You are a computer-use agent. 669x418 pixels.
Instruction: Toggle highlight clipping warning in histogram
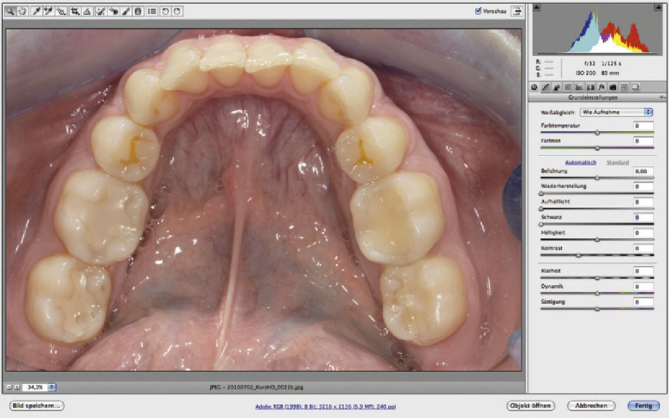[660, 8]
